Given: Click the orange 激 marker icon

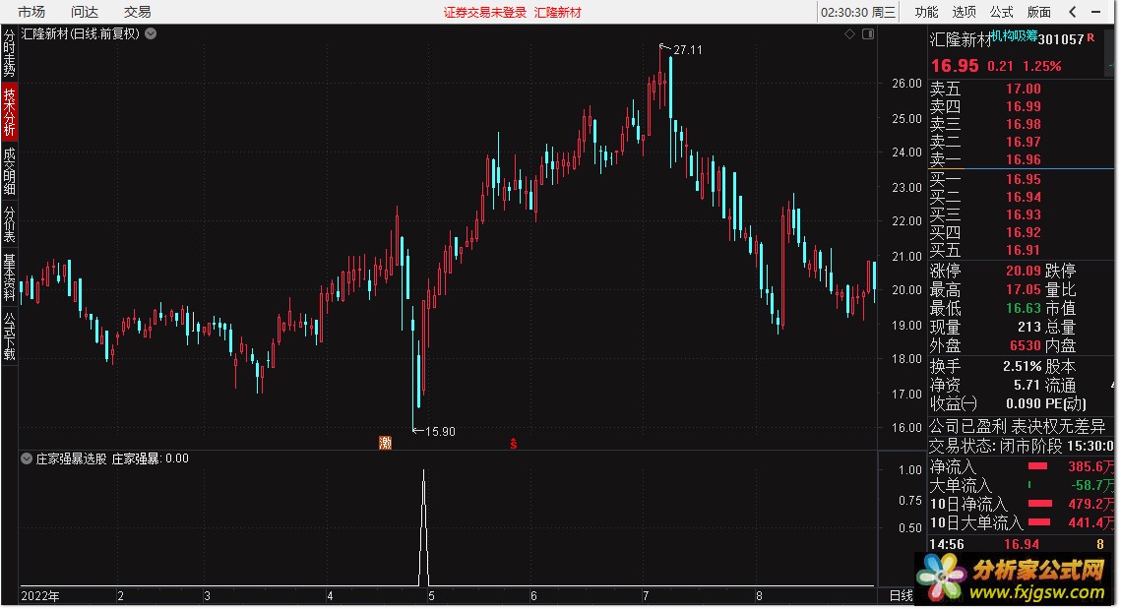Looking at the screenshot, I should click(x=386, y=443).
